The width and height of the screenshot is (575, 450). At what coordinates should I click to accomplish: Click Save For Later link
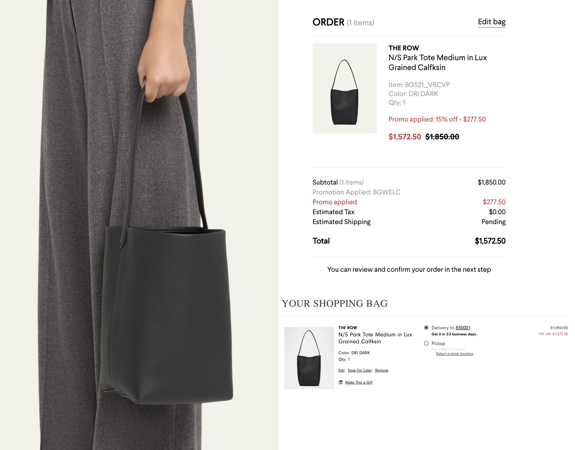(360, 370)
